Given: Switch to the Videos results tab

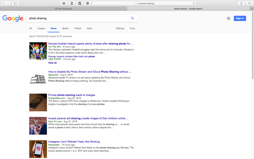Looking at the screenshot, I should (x=78, y=28).
